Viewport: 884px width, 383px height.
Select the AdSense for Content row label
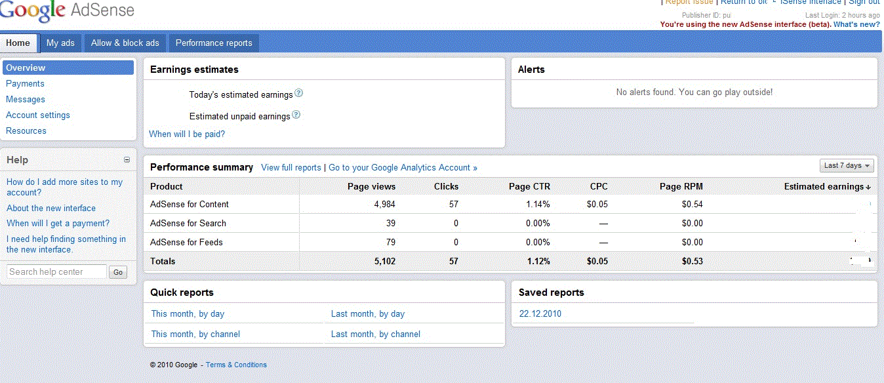[190, 205]
